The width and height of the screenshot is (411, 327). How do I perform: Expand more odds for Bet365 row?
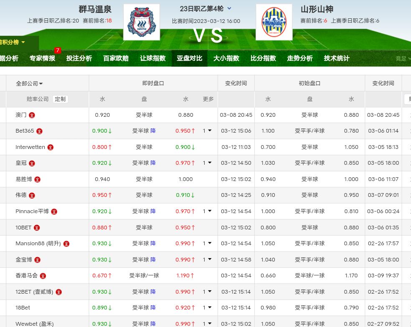point(207,131)
